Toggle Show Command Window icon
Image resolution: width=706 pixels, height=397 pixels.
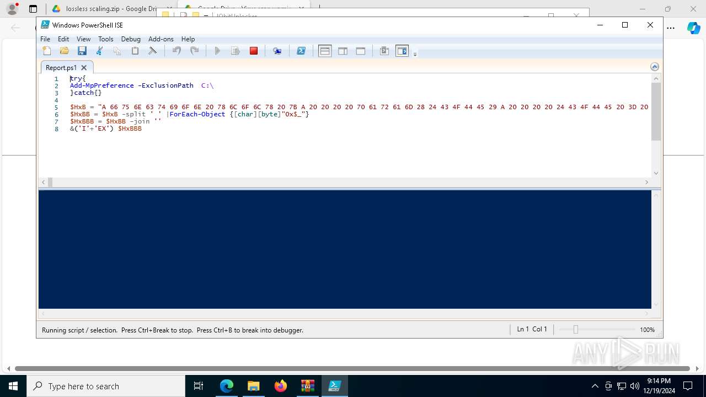tap(384, 51)
